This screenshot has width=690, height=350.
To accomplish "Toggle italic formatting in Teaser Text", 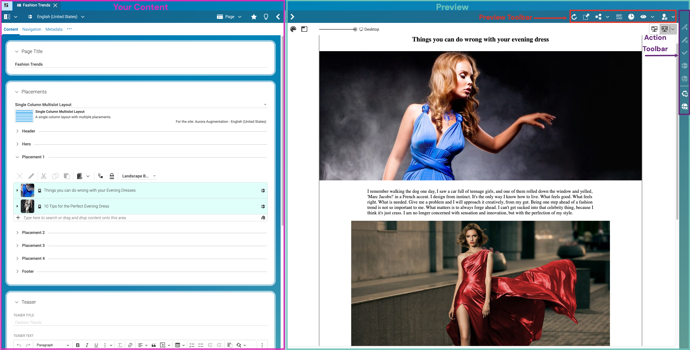I will (x=87, y=345).
